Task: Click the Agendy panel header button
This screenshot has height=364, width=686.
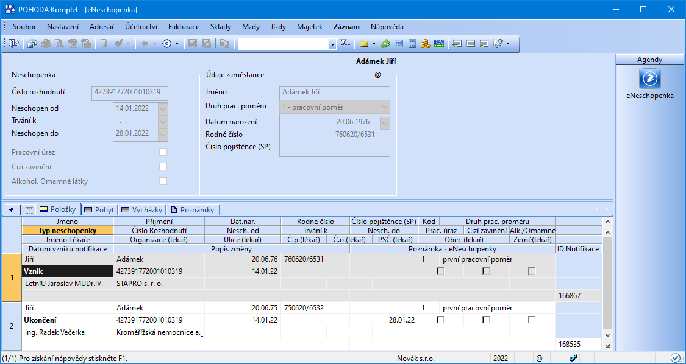Action: click(x=649, y=60)
